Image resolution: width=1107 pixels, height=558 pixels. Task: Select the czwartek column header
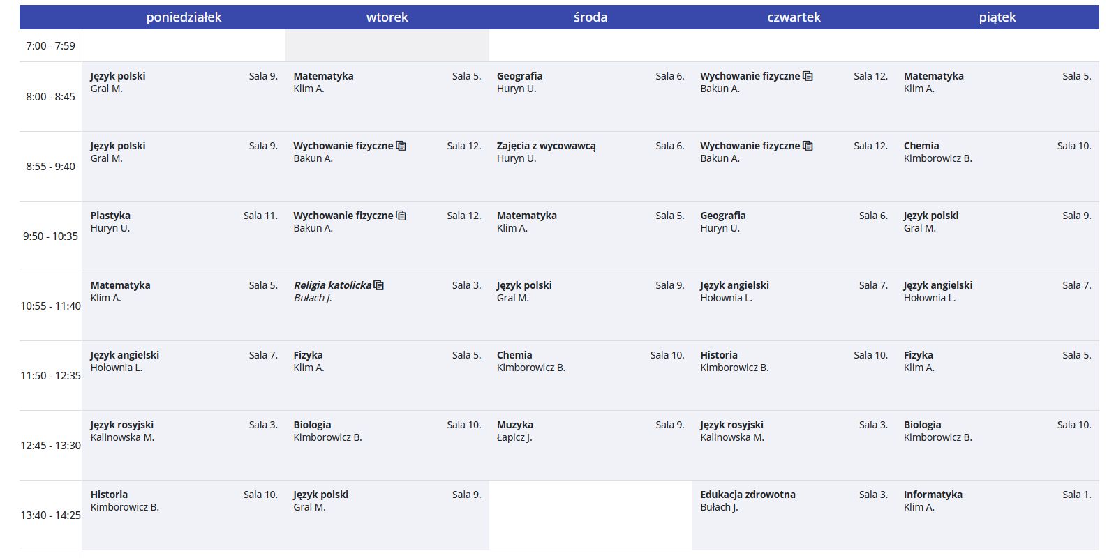pos(794,17)
